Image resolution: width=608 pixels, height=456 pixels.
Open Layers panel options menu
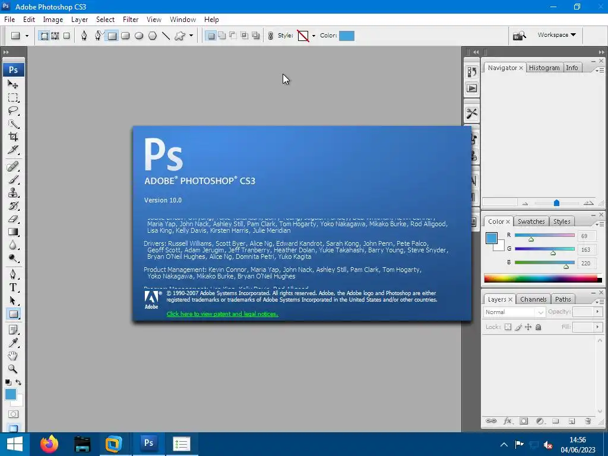[600, 302]
